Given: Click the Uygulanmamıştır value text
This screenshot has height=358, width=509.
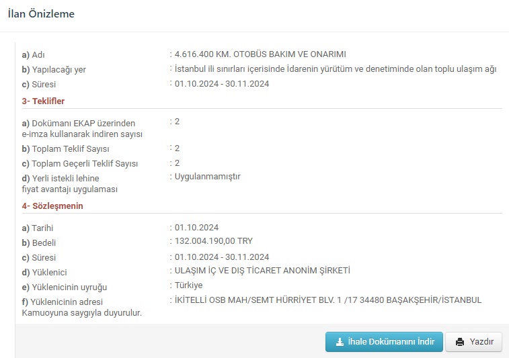Looking at the screenshot, I should point(207,177).
